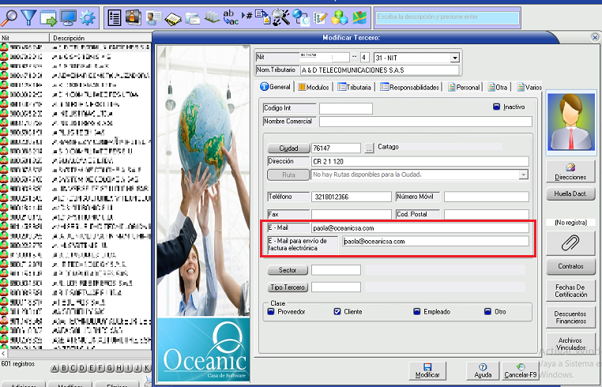Click the tools wrench icon in toolbar
Image resolution: width=602 pixels, height=387 pixels.
[x=280, y=17]
